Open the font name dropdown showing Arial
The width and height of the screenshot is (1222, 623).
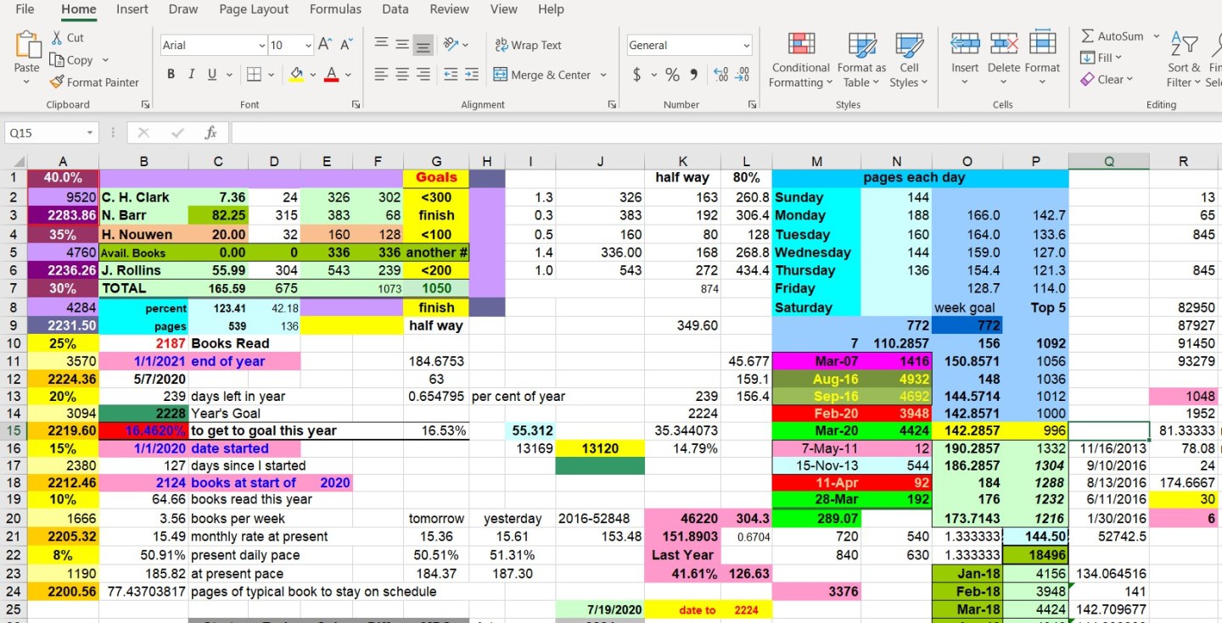coord(214,45)
